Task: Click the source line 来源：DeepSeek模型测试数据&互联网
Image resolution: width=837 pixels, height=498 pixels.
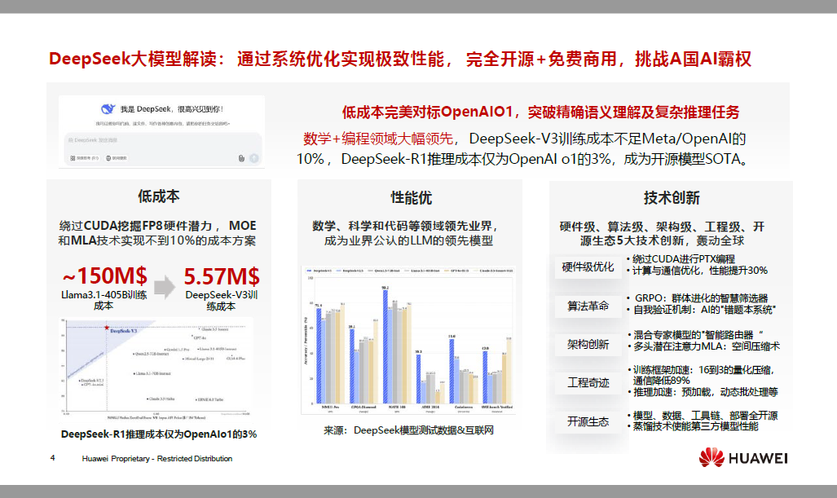Action: pos(408,430)
